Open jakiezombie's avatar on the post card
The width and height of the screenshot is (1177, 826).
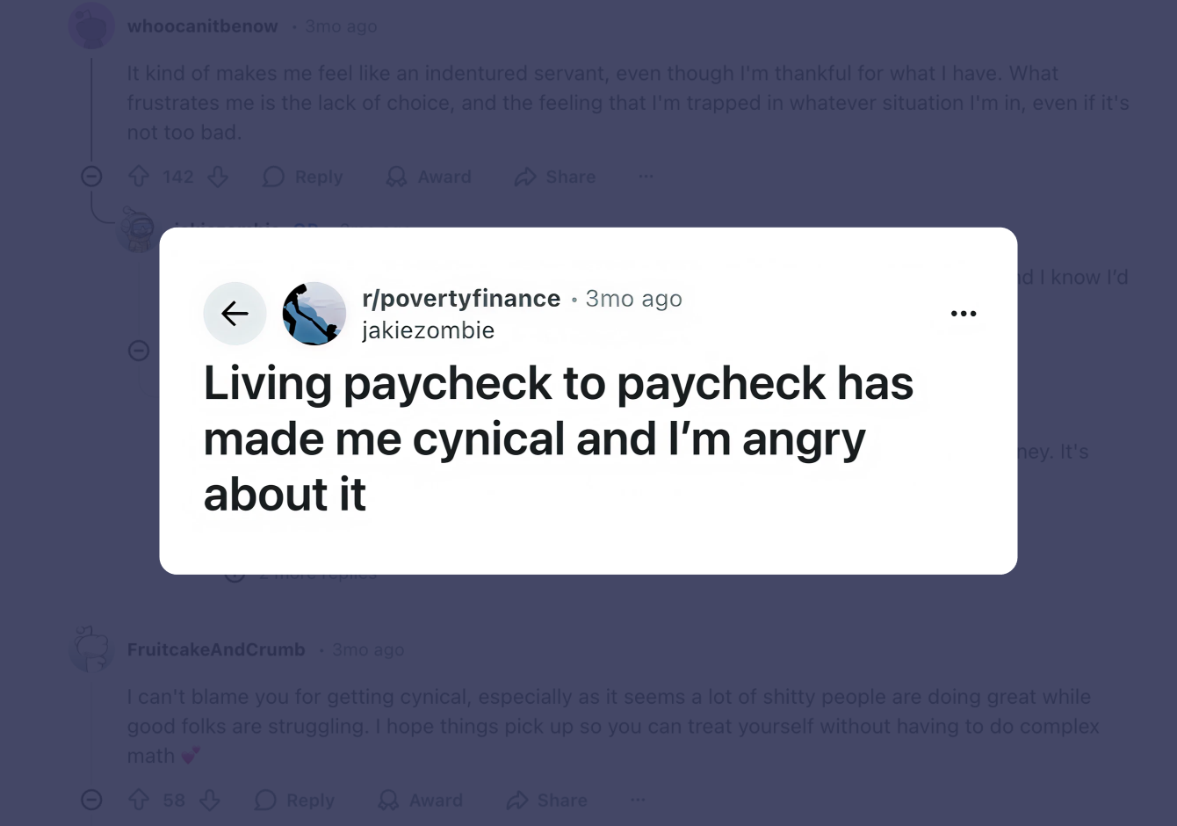click(314, 314)
